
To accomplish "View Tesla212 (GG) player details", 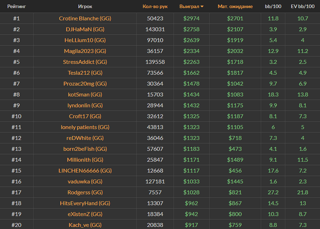I will (x=85, y=73).
